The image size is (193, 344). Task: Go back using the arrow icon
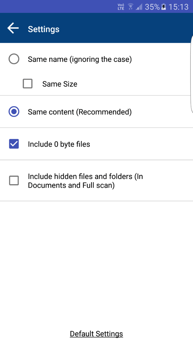(x=13, y=28)
